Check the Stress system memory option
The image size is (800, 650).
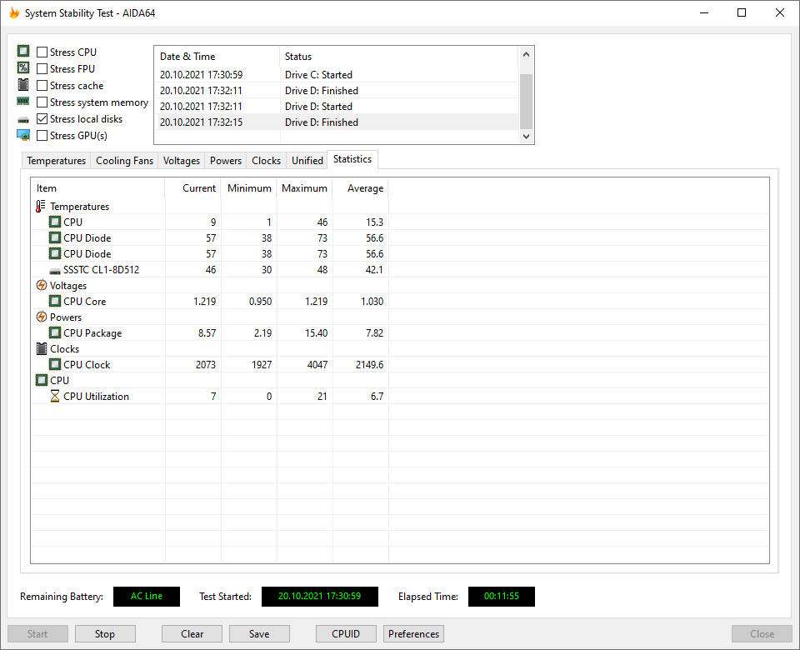coord(42,102)
